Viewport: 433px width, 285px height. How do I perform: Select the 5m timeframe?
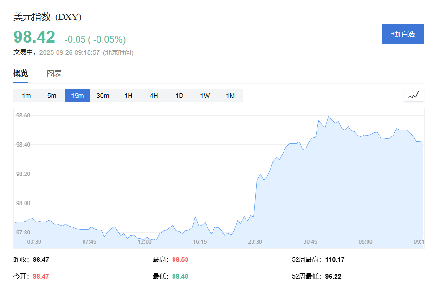coord(52,95)
